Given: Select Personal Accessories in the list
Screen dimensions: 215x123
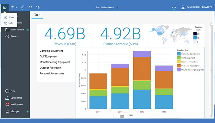Looking at the screenshot, I should coord(52,73).
